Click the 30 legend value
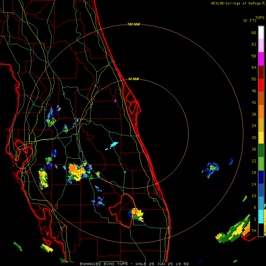The width and height of the screenshot is (266, 266). click(x=254, y=137)
